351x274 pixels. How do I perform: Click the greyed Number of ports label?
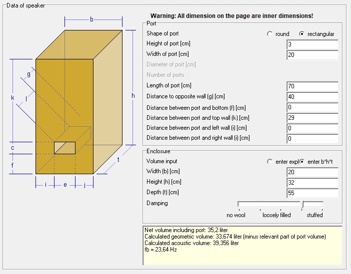pos(165,75)
